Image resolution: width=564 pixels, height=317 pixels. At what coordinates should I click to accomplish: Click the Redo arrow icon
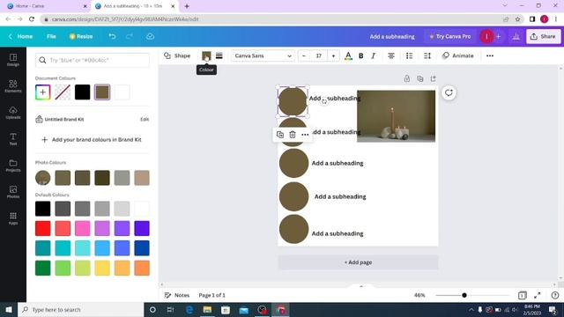click(130, 36)
